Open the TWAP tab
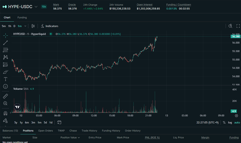This screenshot has width=241, height=143. [x=61, y=131]
